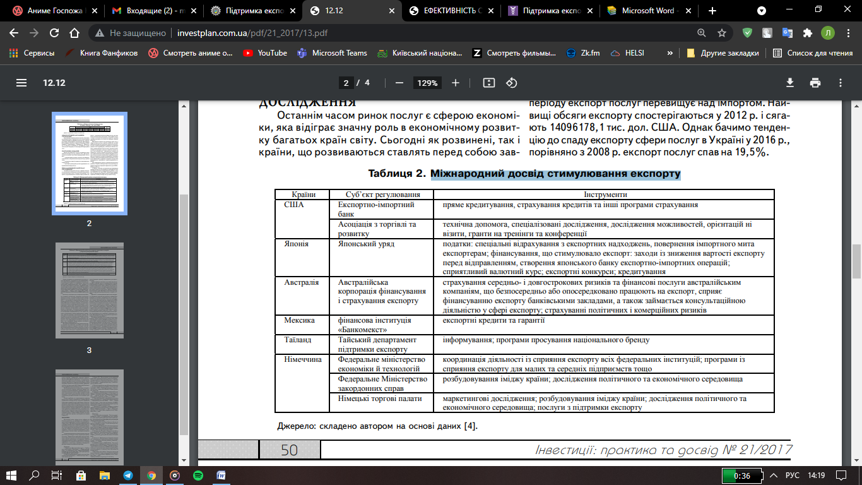Screen dimensions: 862x485
Task: Open the Другие закладки folder
Action: [723, 53]
